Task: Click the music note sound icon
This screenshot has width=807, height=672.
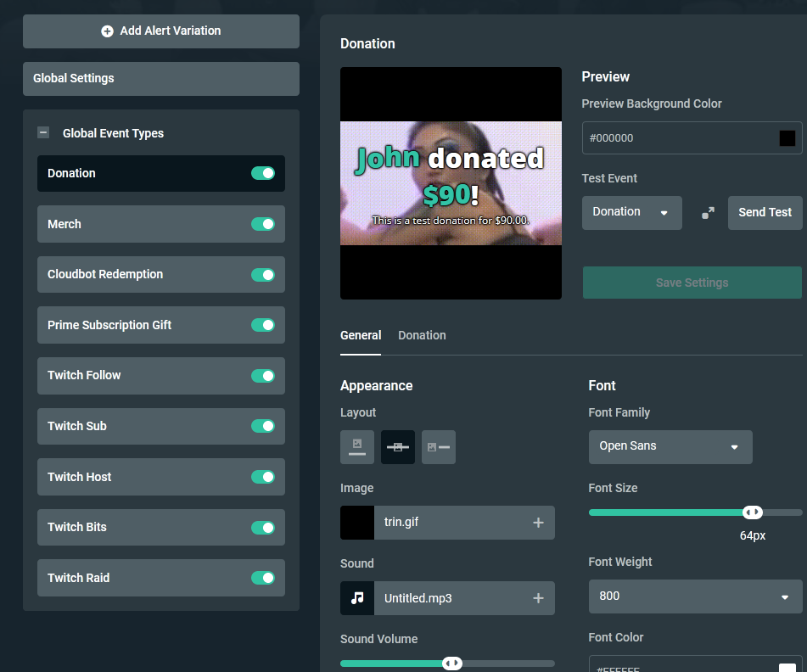Action: [x=357, y=598]
